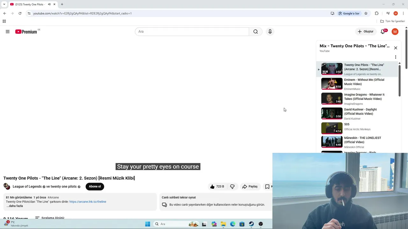Click the Mix playlist title heading
Image resolution: width=408 pixels, height=229 pixels.
[x=354, y=46]
